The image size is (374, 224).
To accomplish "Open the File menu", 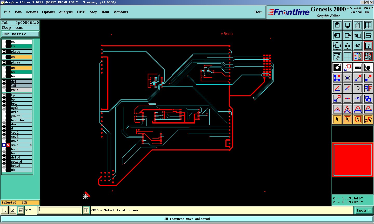I will point(7,12).
